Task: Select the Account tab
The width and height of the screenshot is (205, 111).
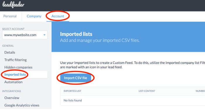Action: point(58,16)
